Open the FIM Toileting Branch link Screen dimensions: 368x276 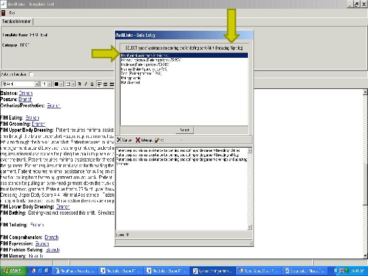click(37, 225)
